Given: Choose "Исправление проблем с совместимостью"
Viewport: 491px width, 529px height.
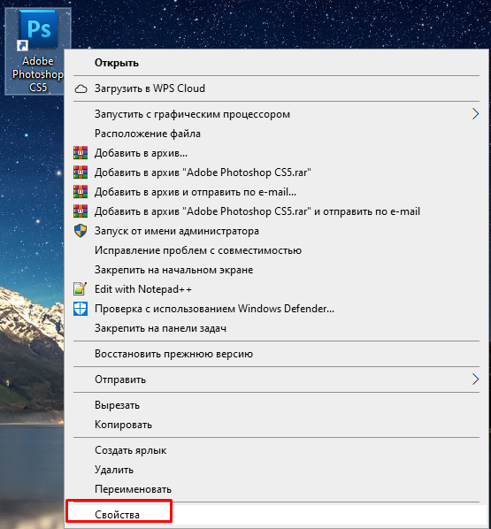Looking at the screenshot, I should 276,250.
